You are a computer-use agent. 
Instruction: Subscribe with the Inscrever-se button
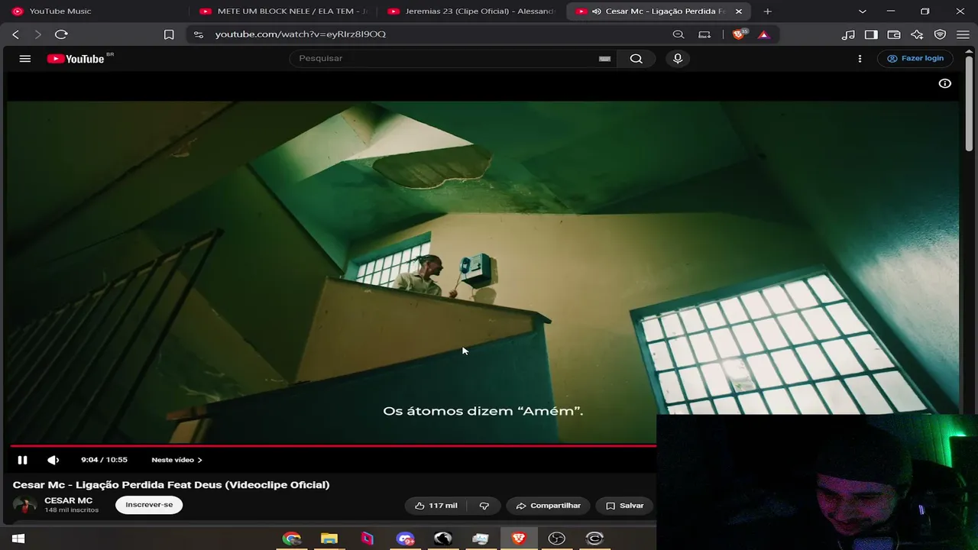149,505
